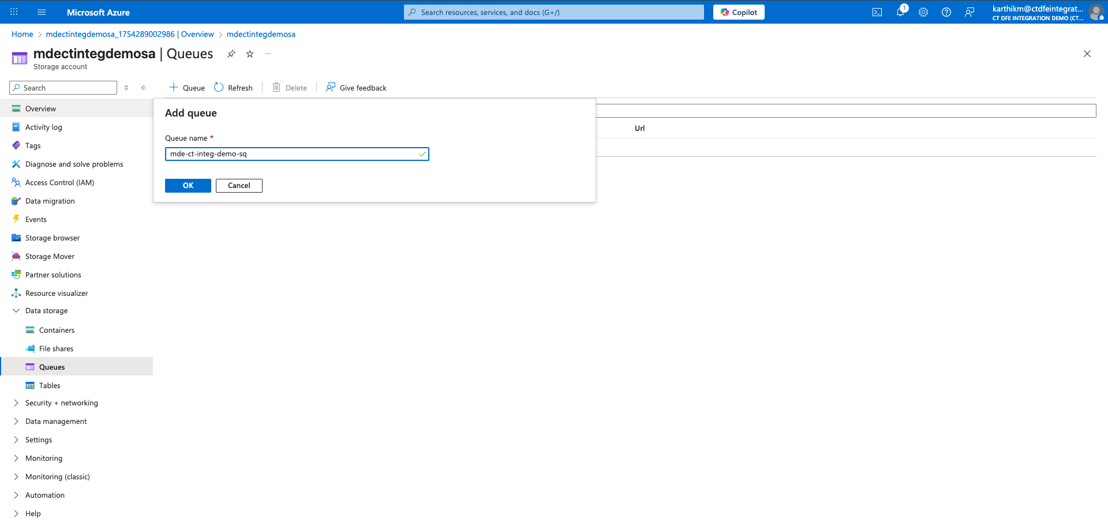Add Queues page to favorites star
The height and width of the screenshot is (526, 1108).
coord(250,54)
